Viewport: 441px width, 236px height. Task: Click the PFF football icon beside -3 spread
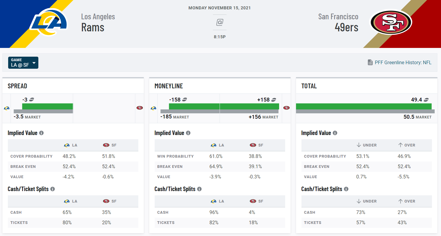[x=32, y=100]
